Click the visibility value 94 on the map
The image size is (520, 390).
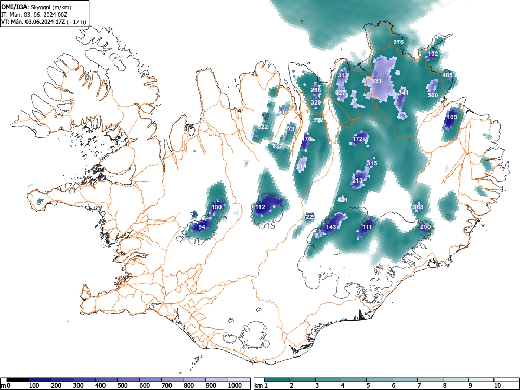pyautogui.click(x=202, y=227)
